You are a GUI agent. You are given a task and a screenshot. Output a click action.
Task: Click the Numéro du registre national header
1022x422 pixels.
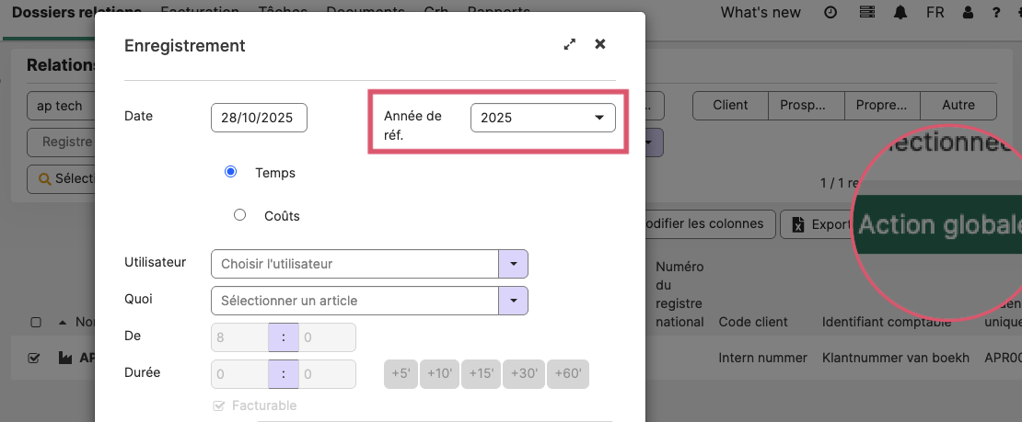pyautogui.click(x=679, y=294)
